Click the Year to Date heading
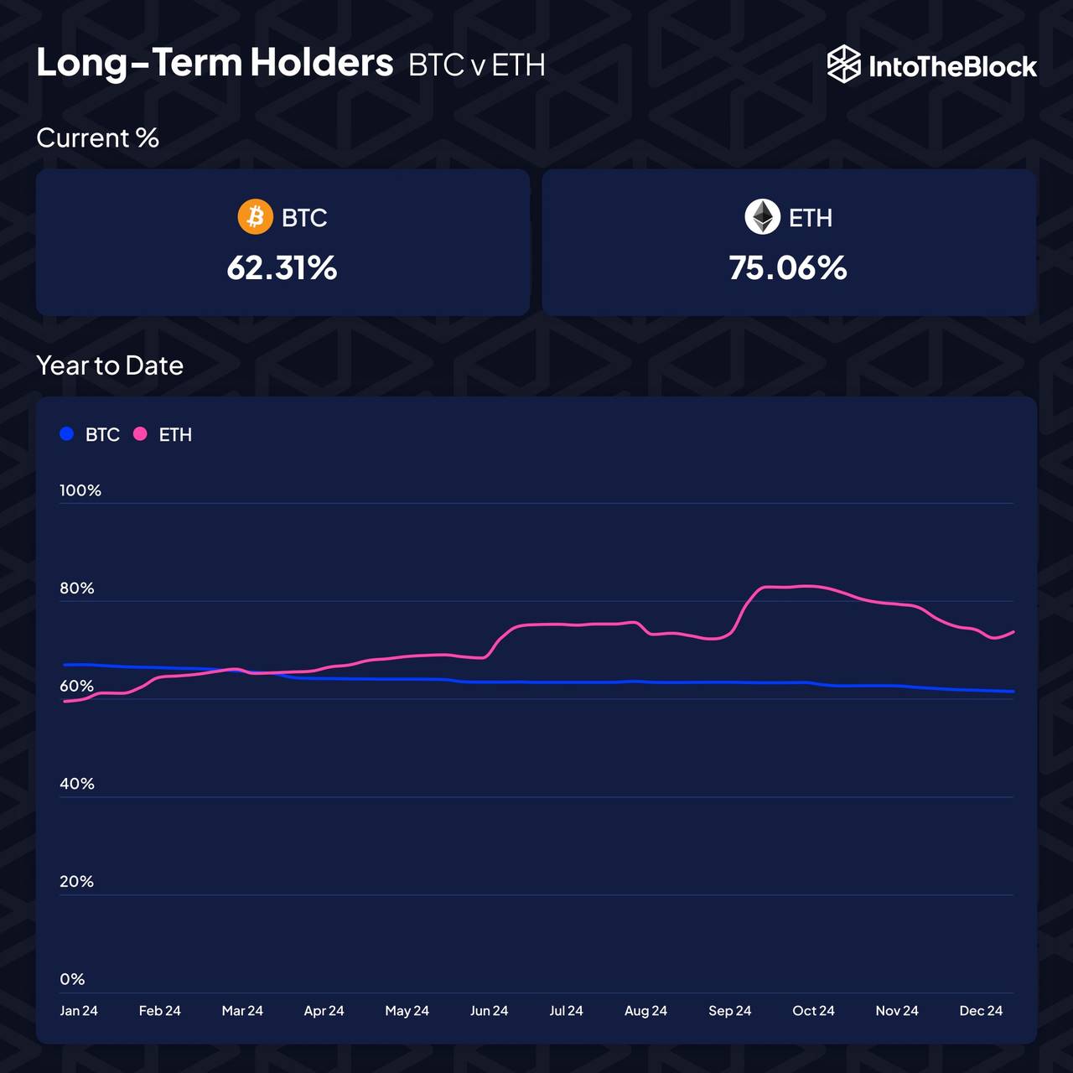This screenshot has width=1073, height=1073. (110, 365)
